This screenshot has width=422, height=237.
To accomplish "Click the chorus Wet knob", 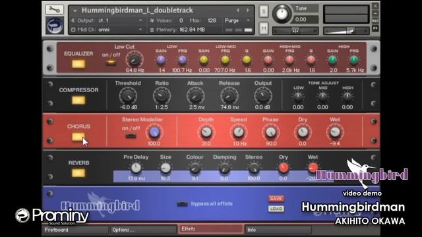I will pos(335,132).
